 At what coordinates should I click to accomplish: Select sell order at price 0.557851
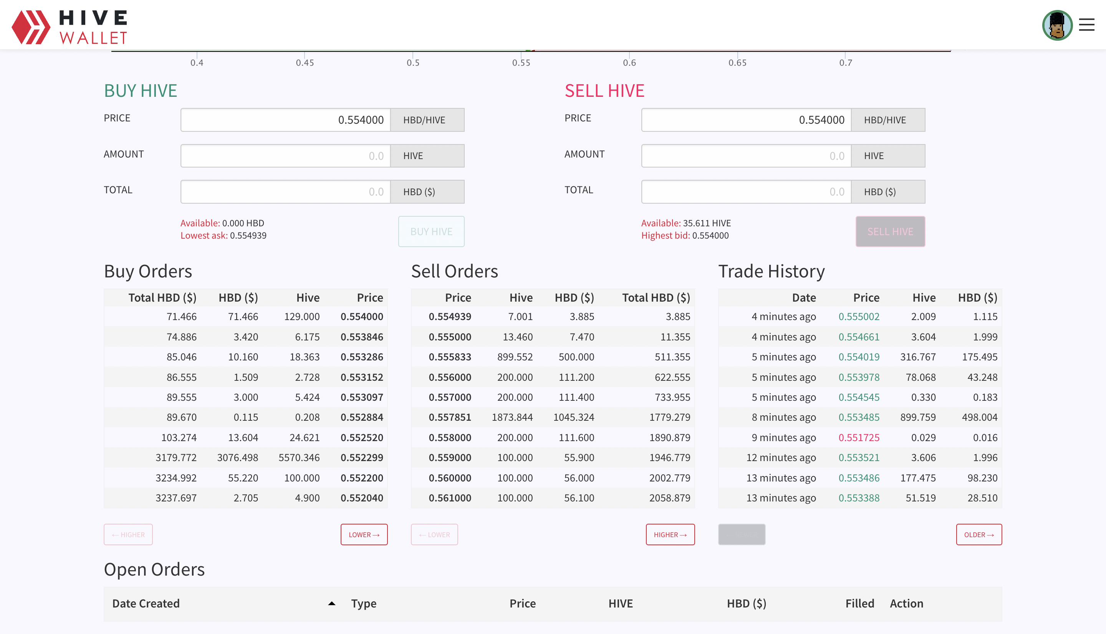[x=553, y=417]
